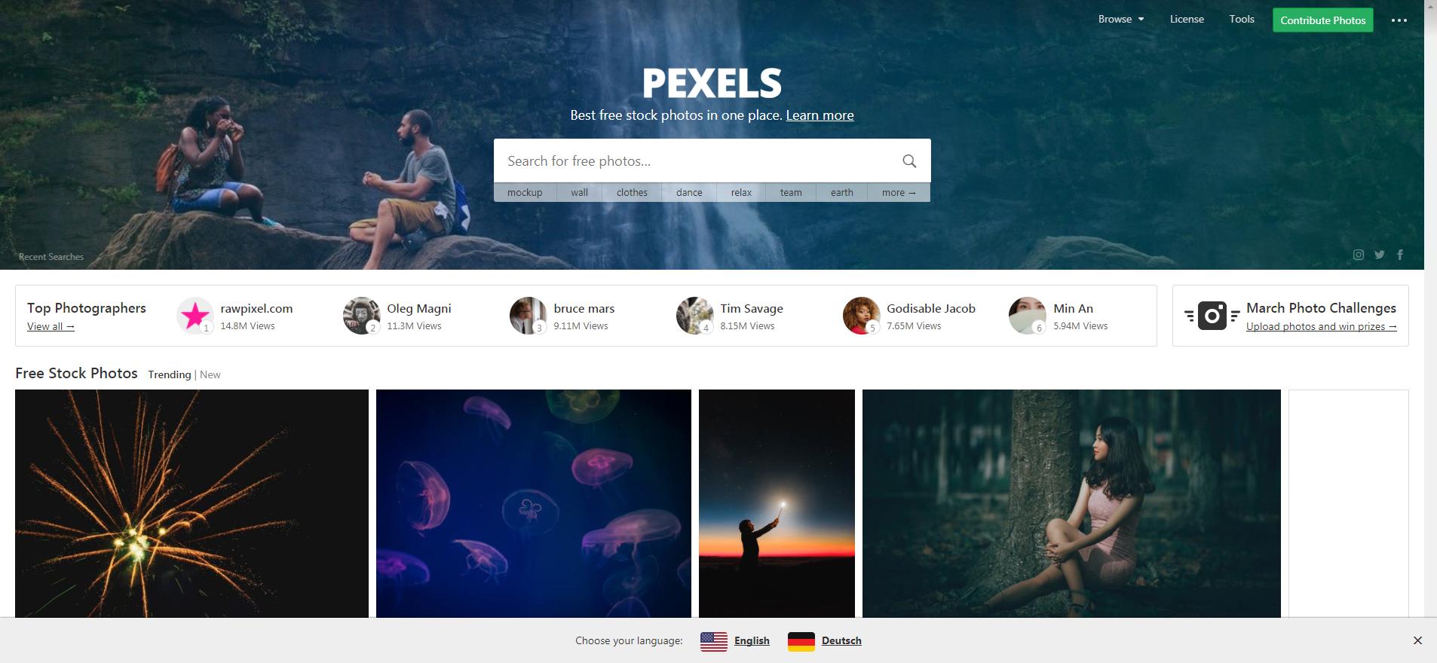The width and height of the screenshot is (1437, 663).
Task: Click the US flag icon for English
Action: click(x=713, y=641)
